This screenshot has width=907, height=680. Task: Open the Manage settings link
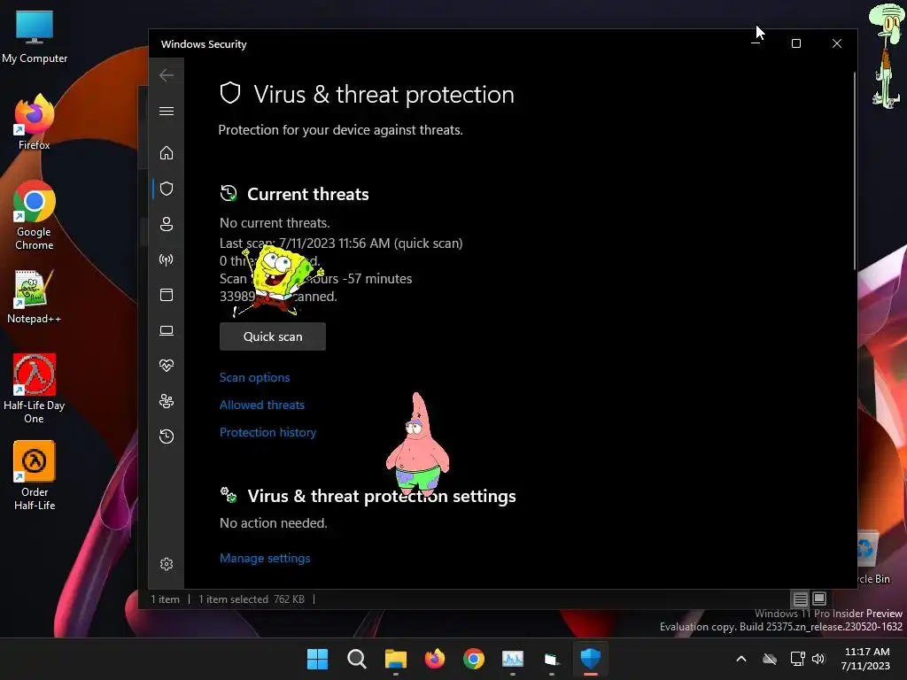[x=265, y=558]
